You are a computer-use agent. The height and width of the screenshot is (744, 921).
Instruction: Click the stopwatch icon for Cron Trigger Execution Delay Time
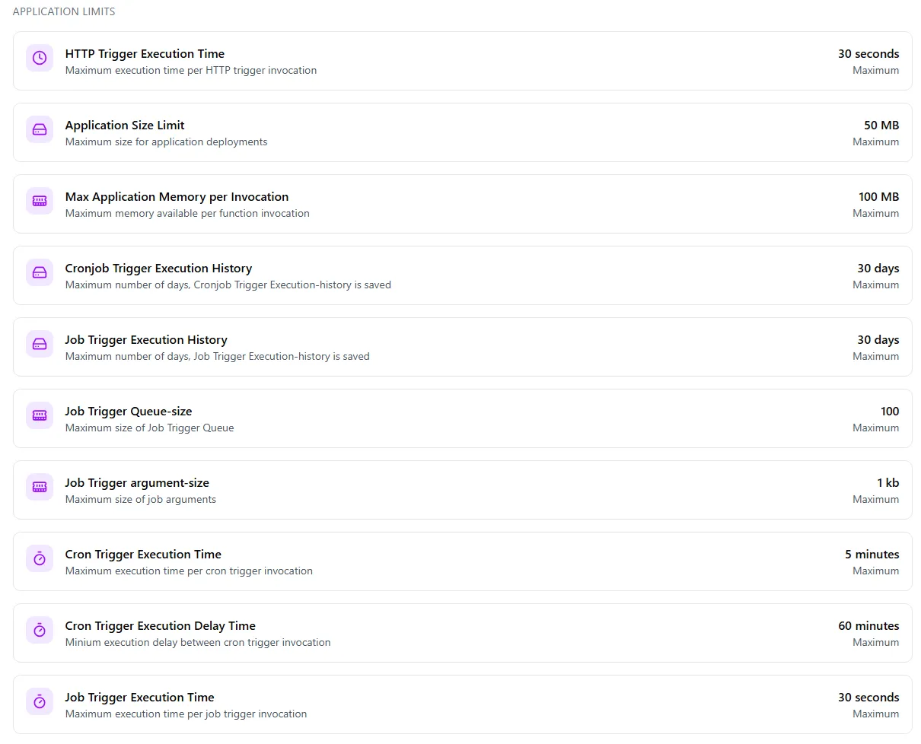click(40, 630)
